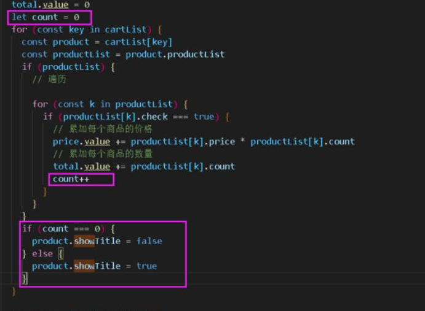The image size is (425, 311).
Task: Click highlighted closing brace after showTitle = true
Action: [x=25, y=278]
